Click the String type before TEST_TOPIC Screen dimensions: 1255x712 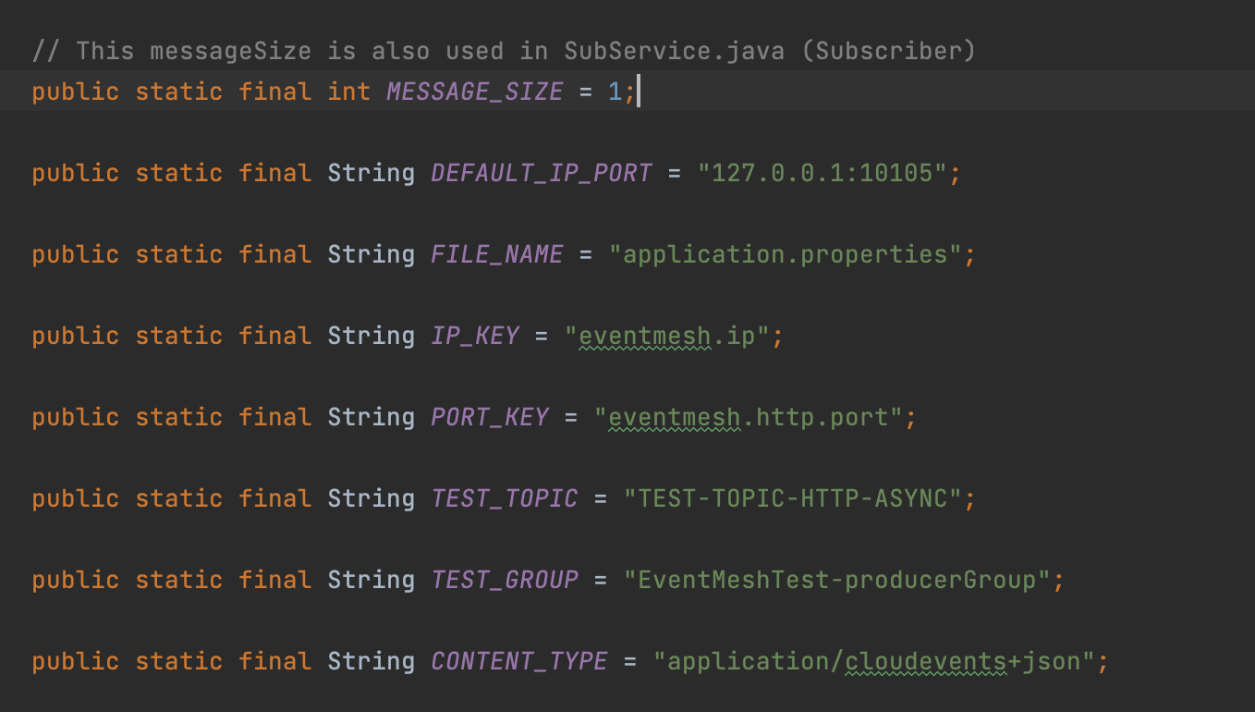371,498
